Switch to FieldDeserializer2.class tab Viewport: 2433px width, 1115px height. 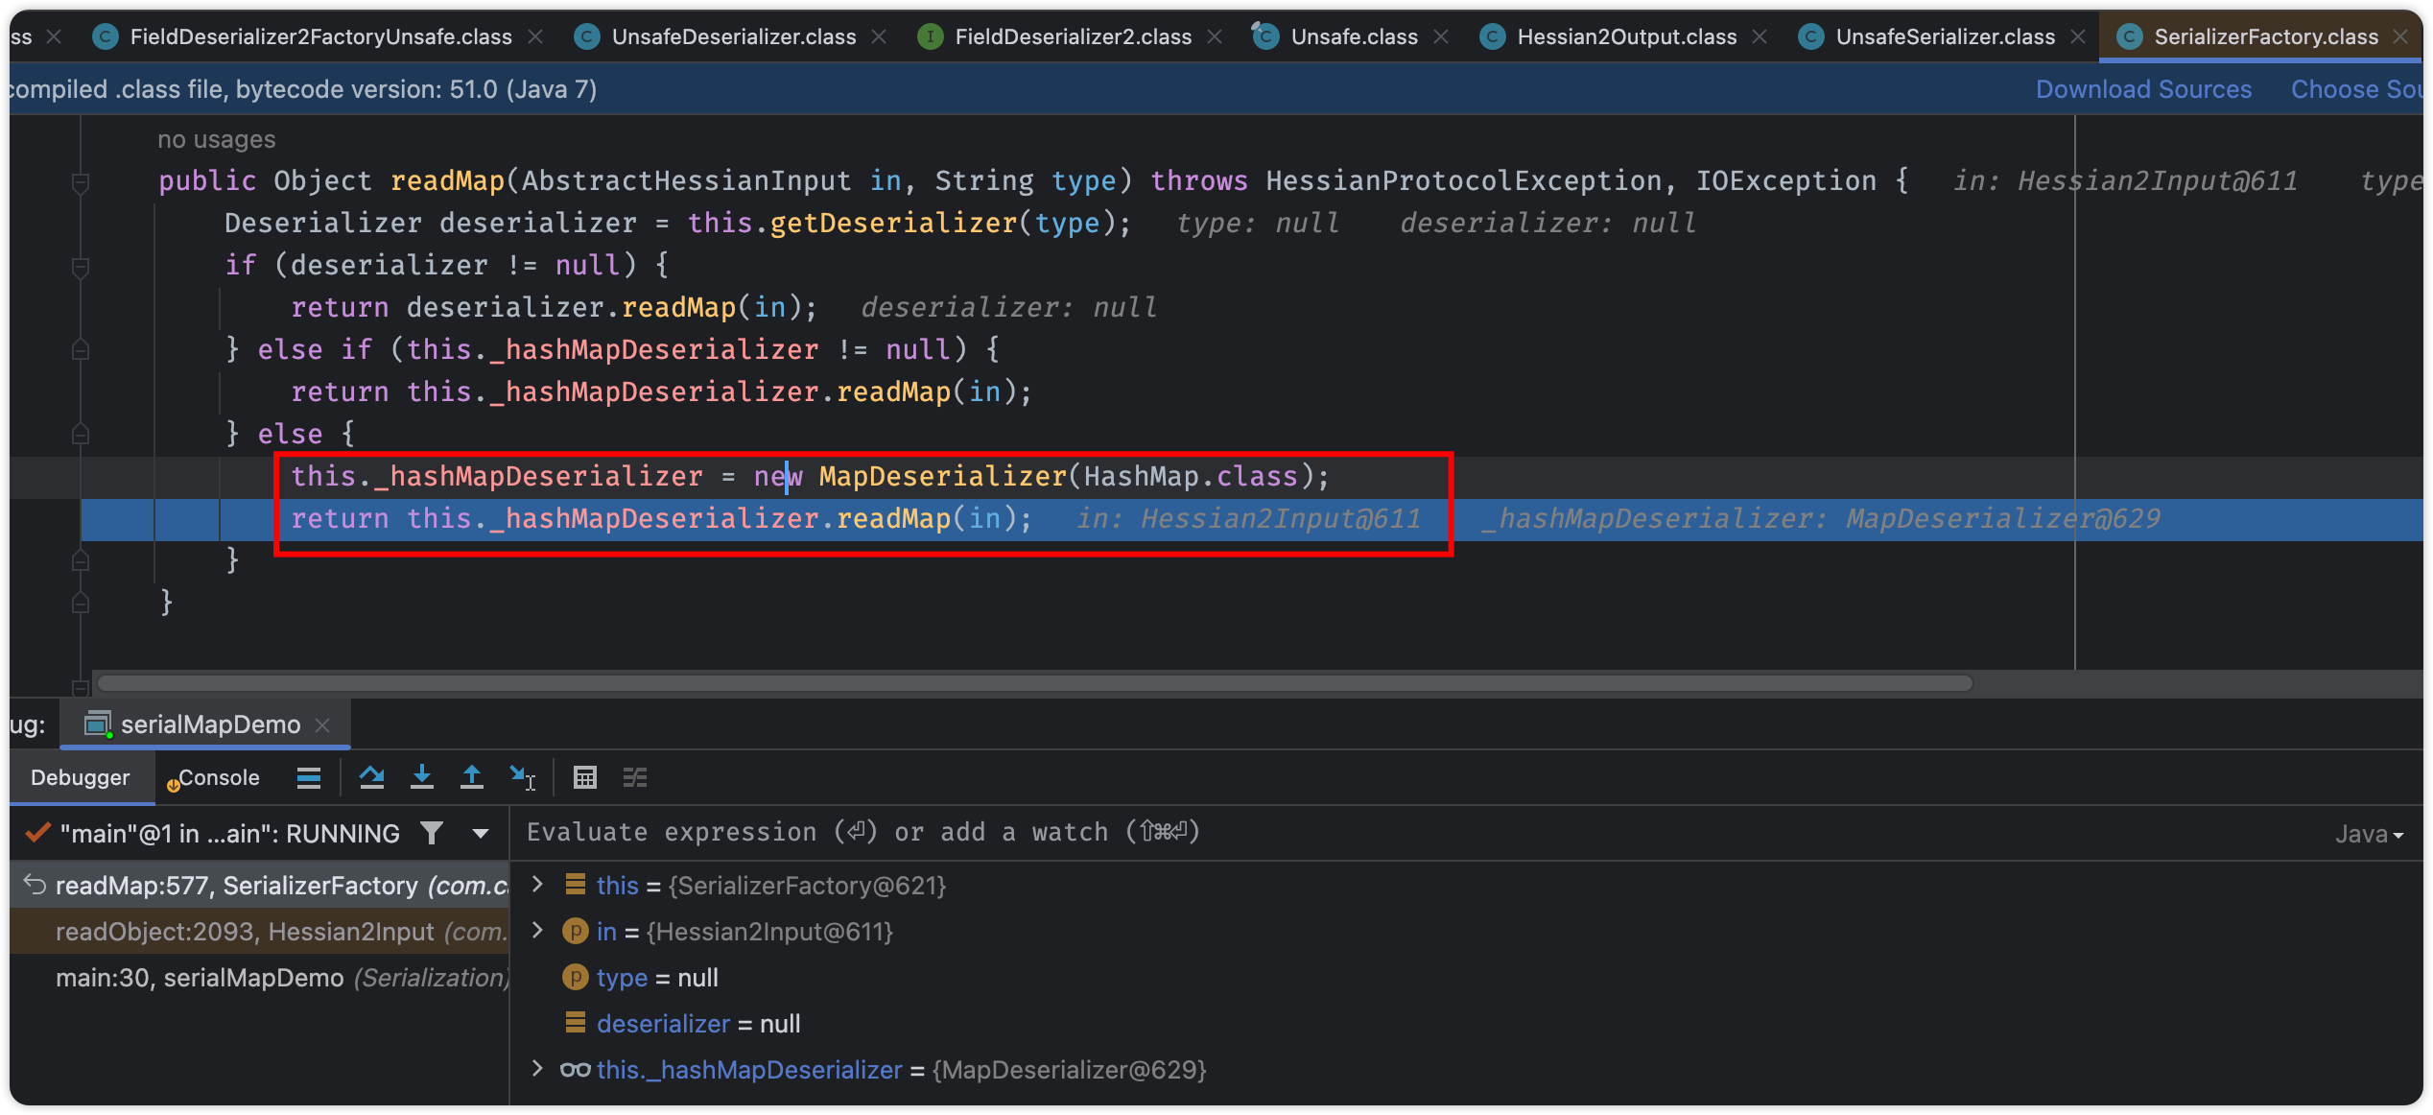click(1073, 36)
